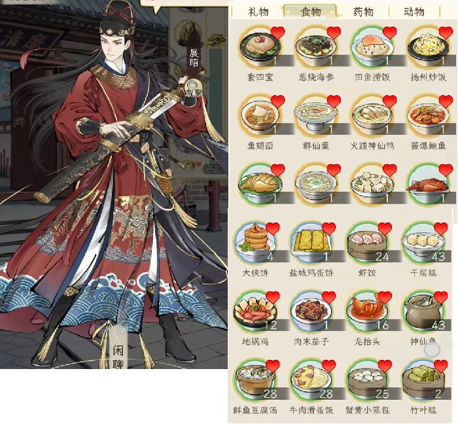Open the 药物 tab
458x424 pixels.
coord(363,12)
